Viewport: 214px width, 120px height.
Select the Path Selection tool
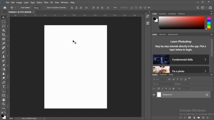click(x=4, y=91)
